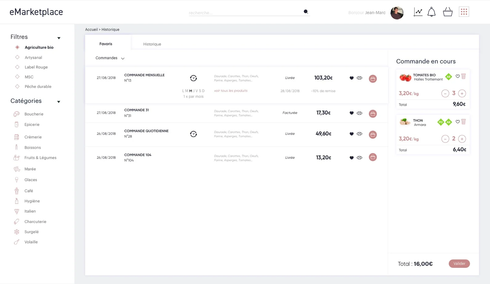The height and width of the screenshot is (284, 490).
Task: Click the eMarketplace logo
Action: pyautogui.click(x=36, y=12)
